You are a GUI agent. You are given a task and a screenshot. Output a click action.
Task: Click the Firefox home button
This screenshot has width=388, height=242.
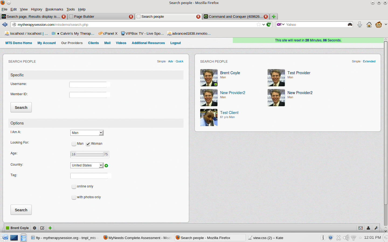click(369, 25)
